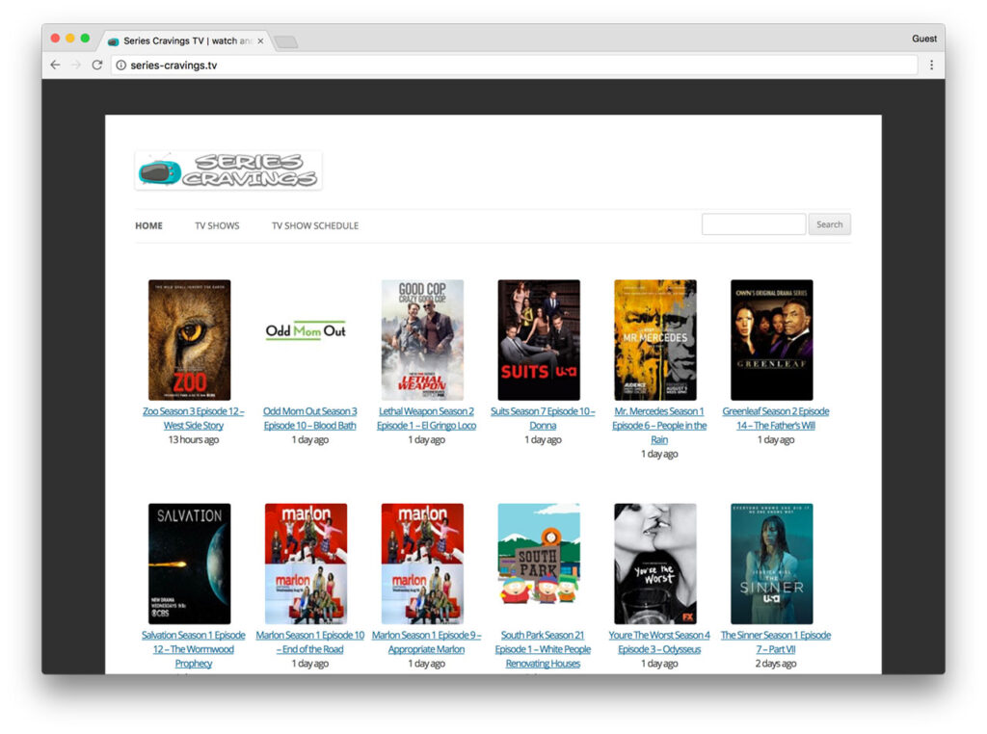Screen dimensions: 987x734
Task: Click the "1 day ago" text under Marlon Episode 10
Action: (x=309, y=664)
